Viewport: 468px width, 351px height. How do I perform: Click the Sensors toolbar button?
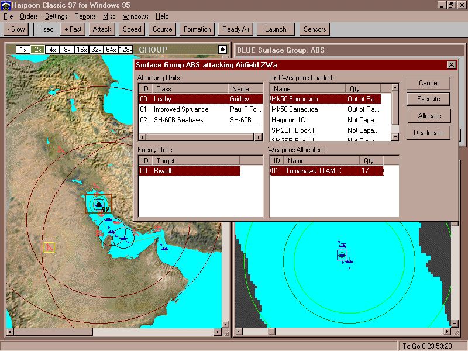click(315, 29)
